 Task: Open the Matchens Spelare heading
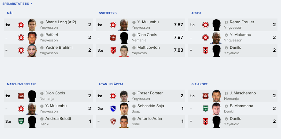pos(21,84)
